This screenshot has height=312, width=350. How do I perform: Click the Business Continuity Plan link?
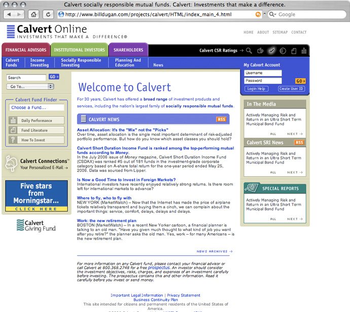[156, 300]
